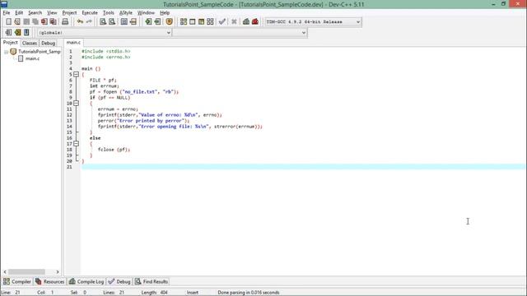The image size is (527, 296).
Task: Collapse the code fold at line 17
Action: tap(77, 144)
